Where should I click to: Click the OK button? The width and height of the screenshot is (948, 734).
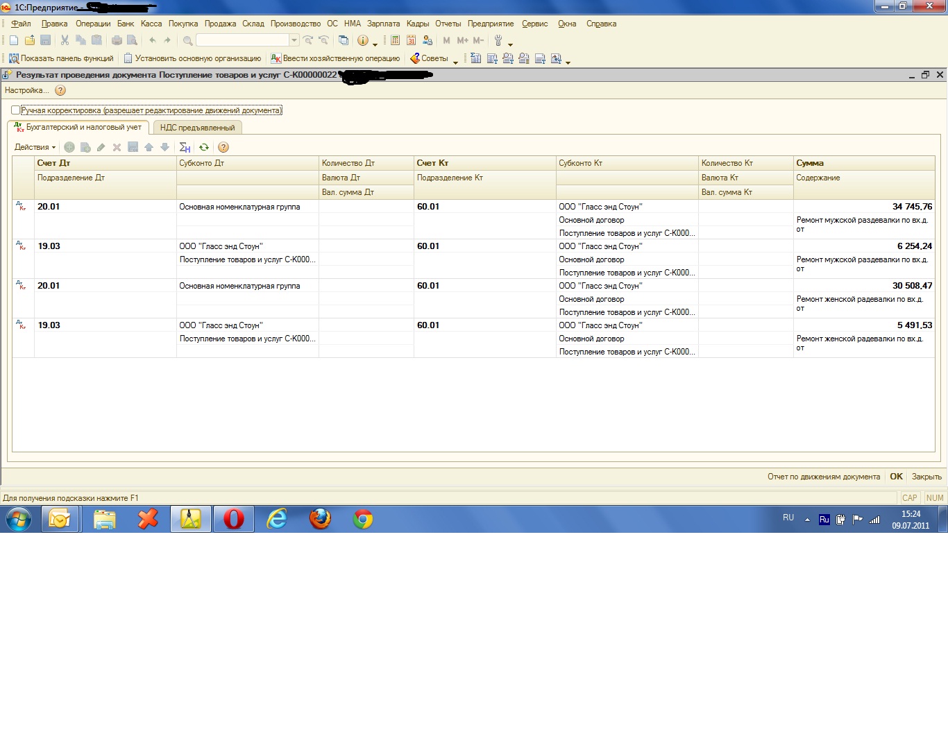(x=896, y=477)
